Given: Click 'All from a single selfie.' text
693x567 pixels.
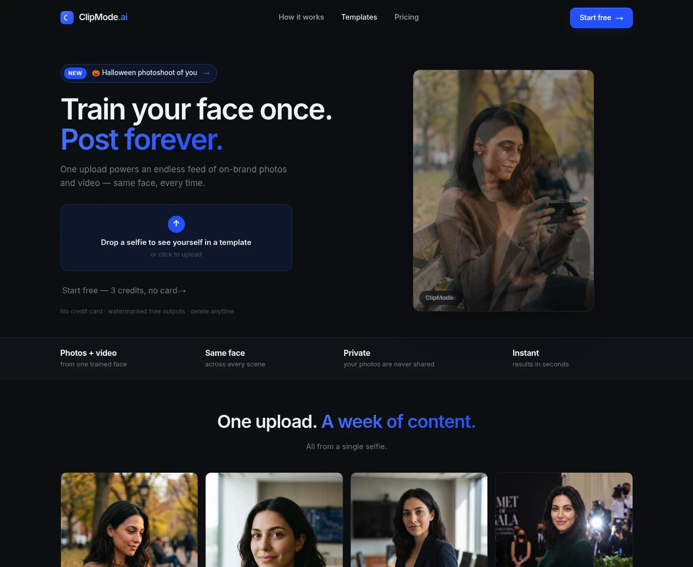Looking at the screenshot, I should click(x=346, y=447).
